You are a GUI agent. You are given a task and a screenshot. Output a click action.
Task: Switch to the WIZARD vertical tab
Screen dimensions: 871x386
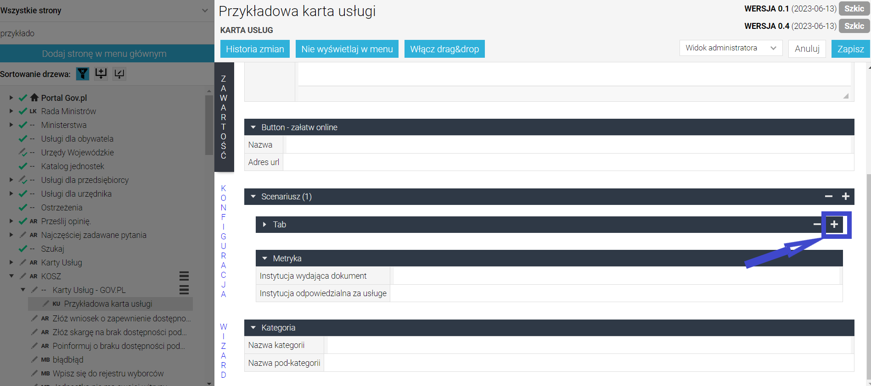[x=224, y=351]
